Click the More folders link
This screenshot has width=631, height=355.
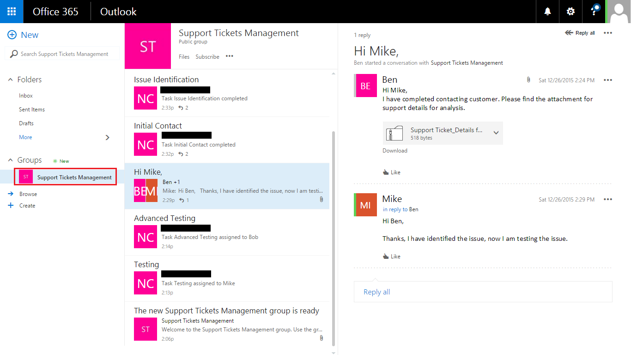point(25,137)
